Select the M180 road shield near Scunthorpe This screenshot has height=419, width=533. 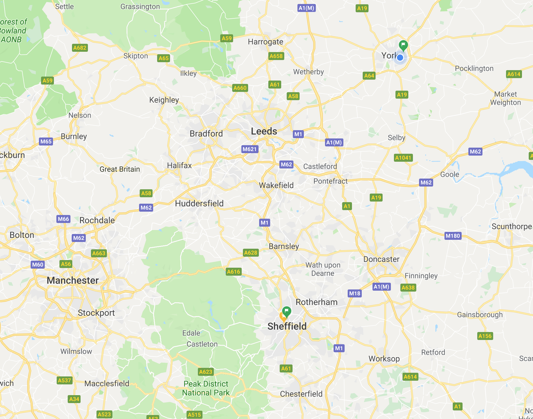pos(453,236)
